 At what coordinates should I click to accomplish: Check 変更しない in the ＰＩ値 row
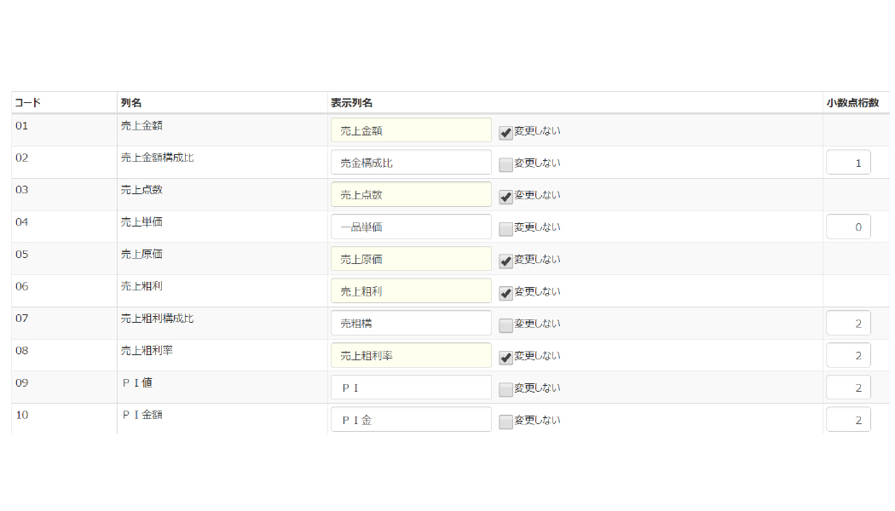505,389
